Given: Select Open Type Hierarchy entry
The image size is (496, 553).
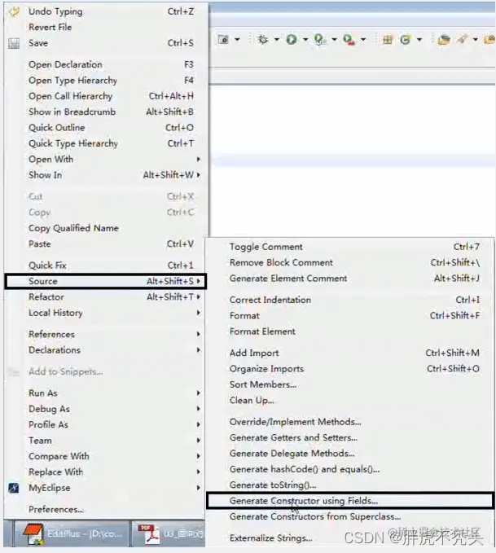Looking at the screenshot, I should (106, 81).
